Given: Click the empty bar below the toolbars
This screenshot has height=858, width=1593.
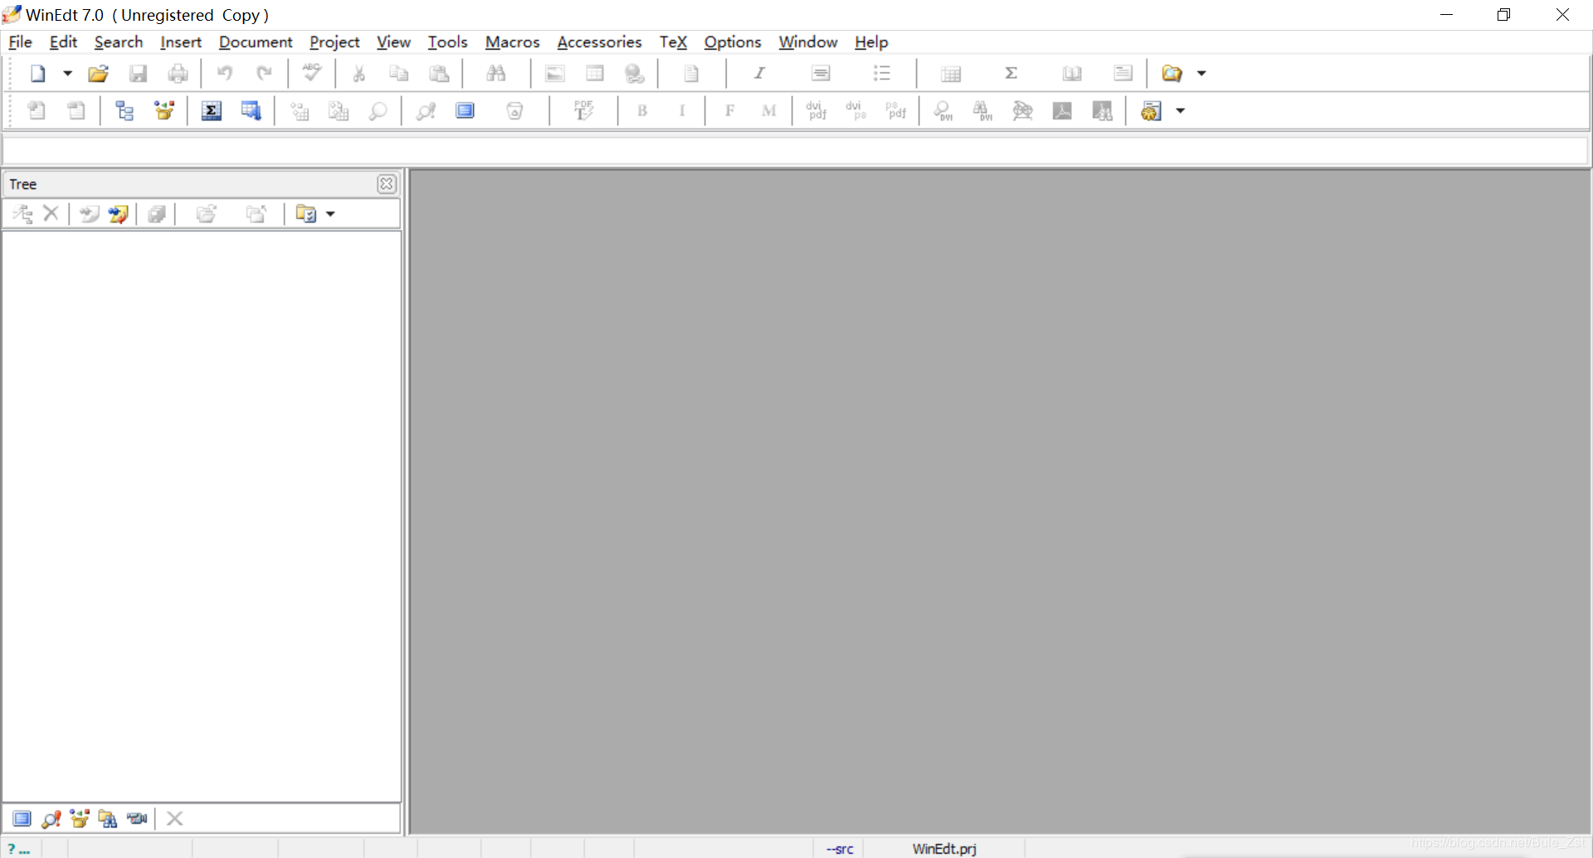Looking at the screenshot, I should (x=795, y=150).
